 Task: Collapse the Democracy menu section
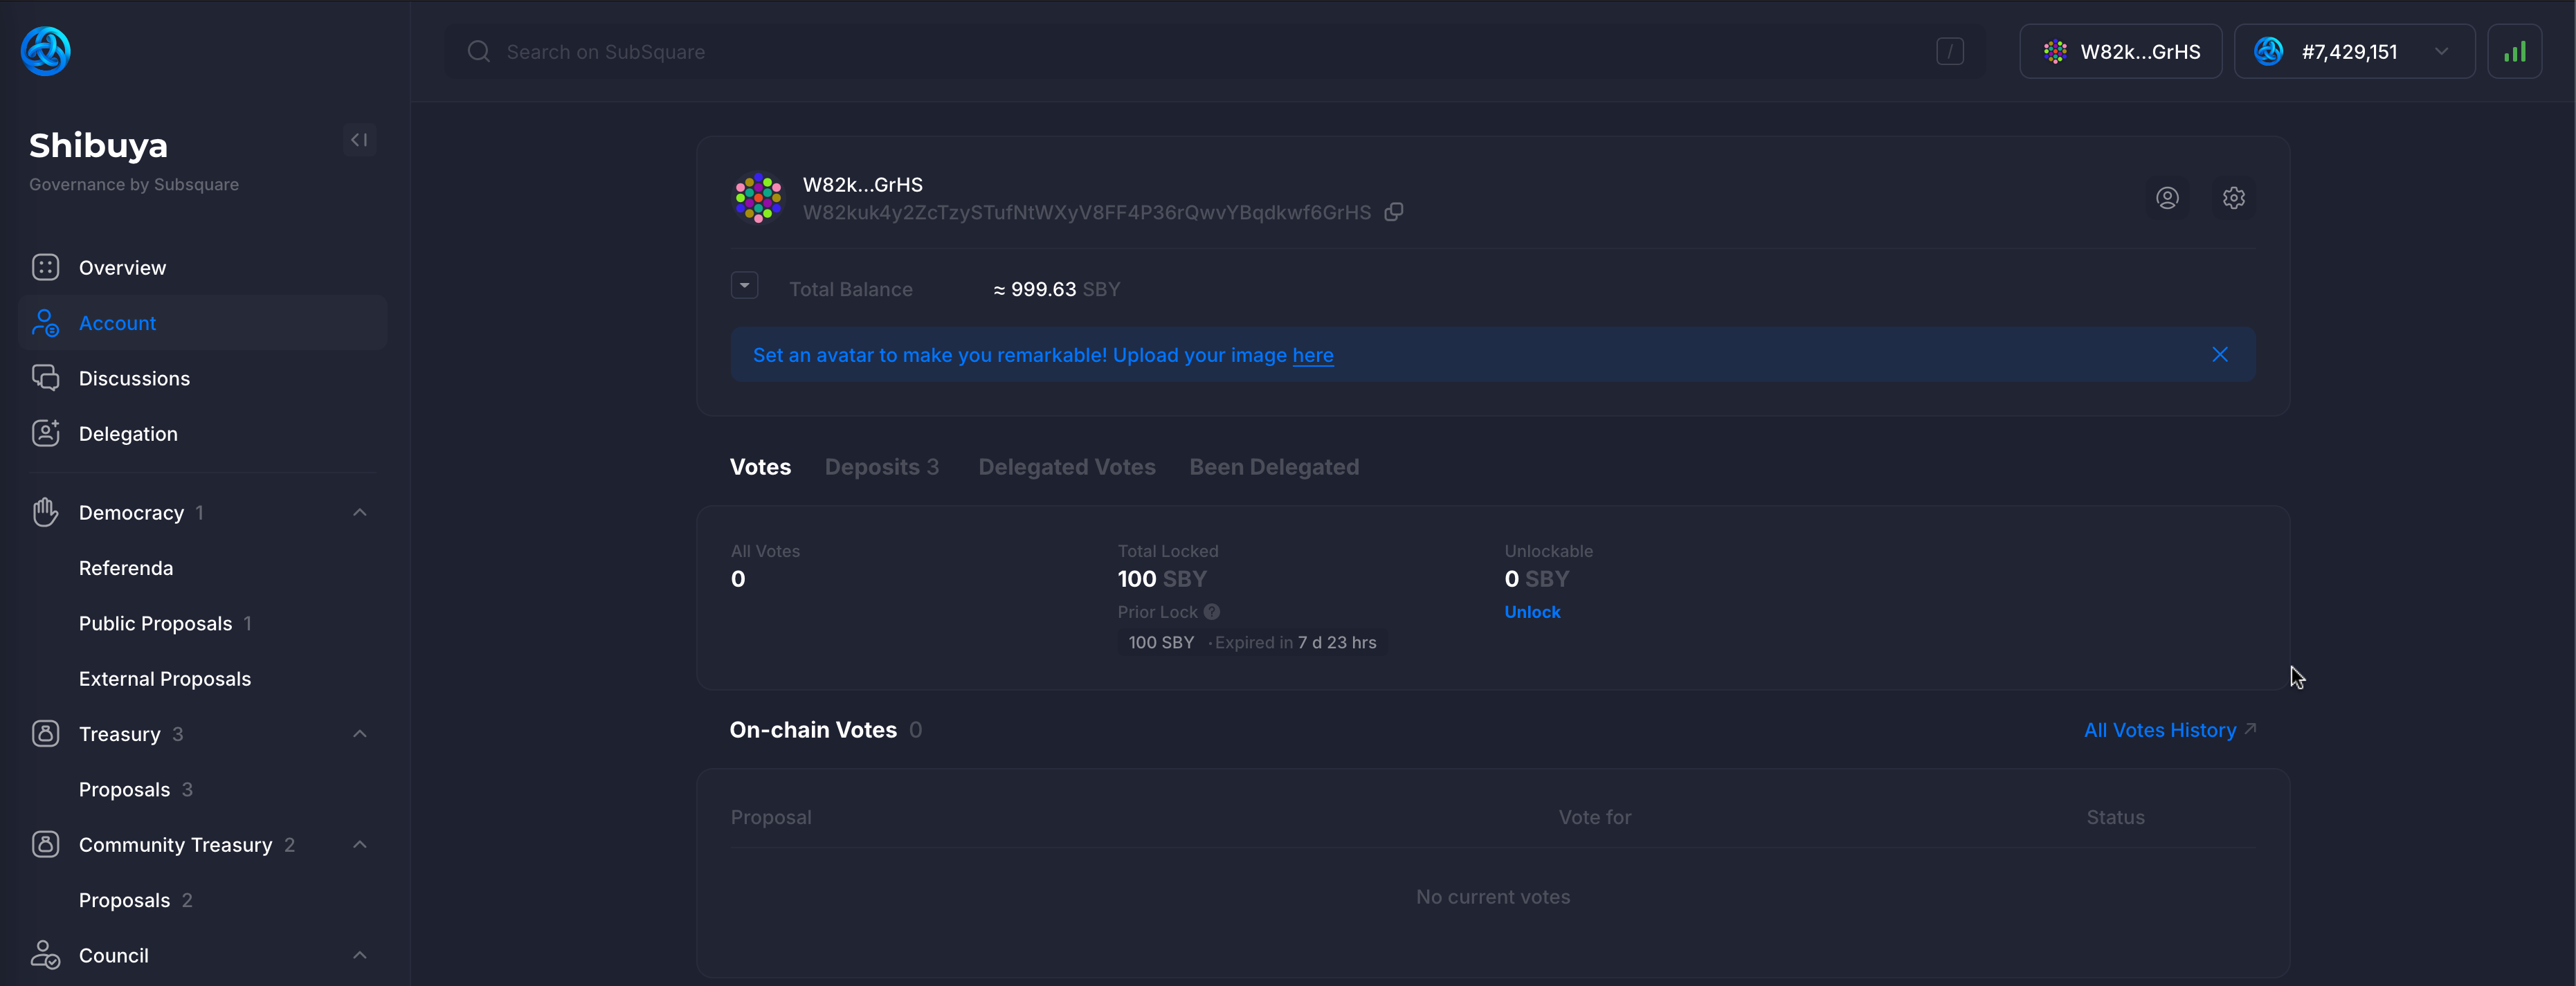(359, 513)
